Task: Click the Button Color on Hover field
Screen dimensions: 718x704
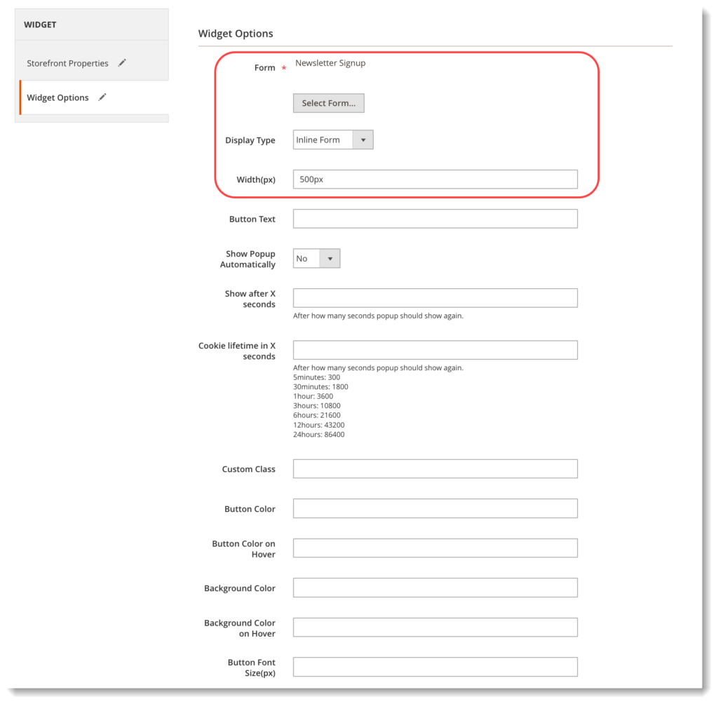Action: tap(435, 548)
